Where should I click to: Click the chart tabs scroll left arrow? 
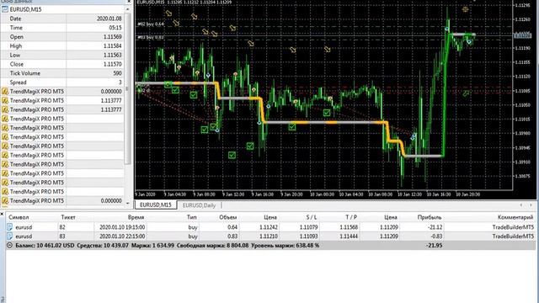click(x=521, y=205)
